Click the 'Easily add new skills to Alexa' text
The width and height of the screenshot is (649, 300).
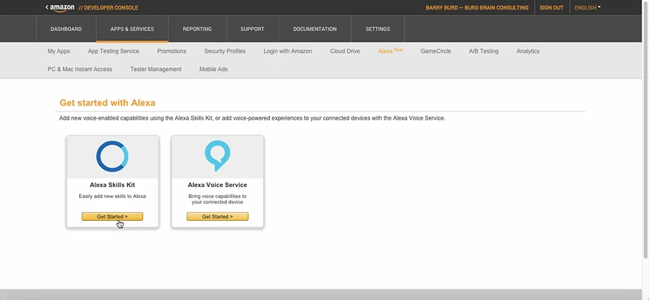pos(112,196)
